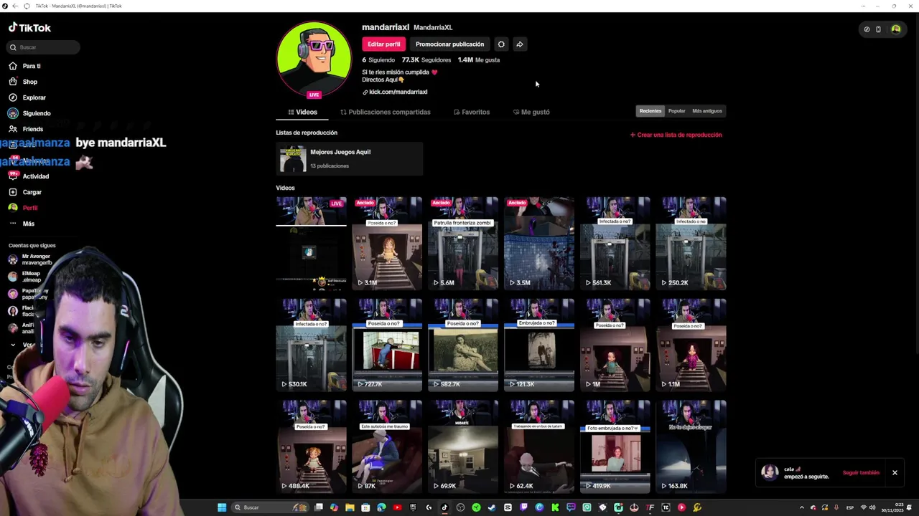919x516 pixels.
Task: Show hidden system tray icons
Action: (802, 507)
